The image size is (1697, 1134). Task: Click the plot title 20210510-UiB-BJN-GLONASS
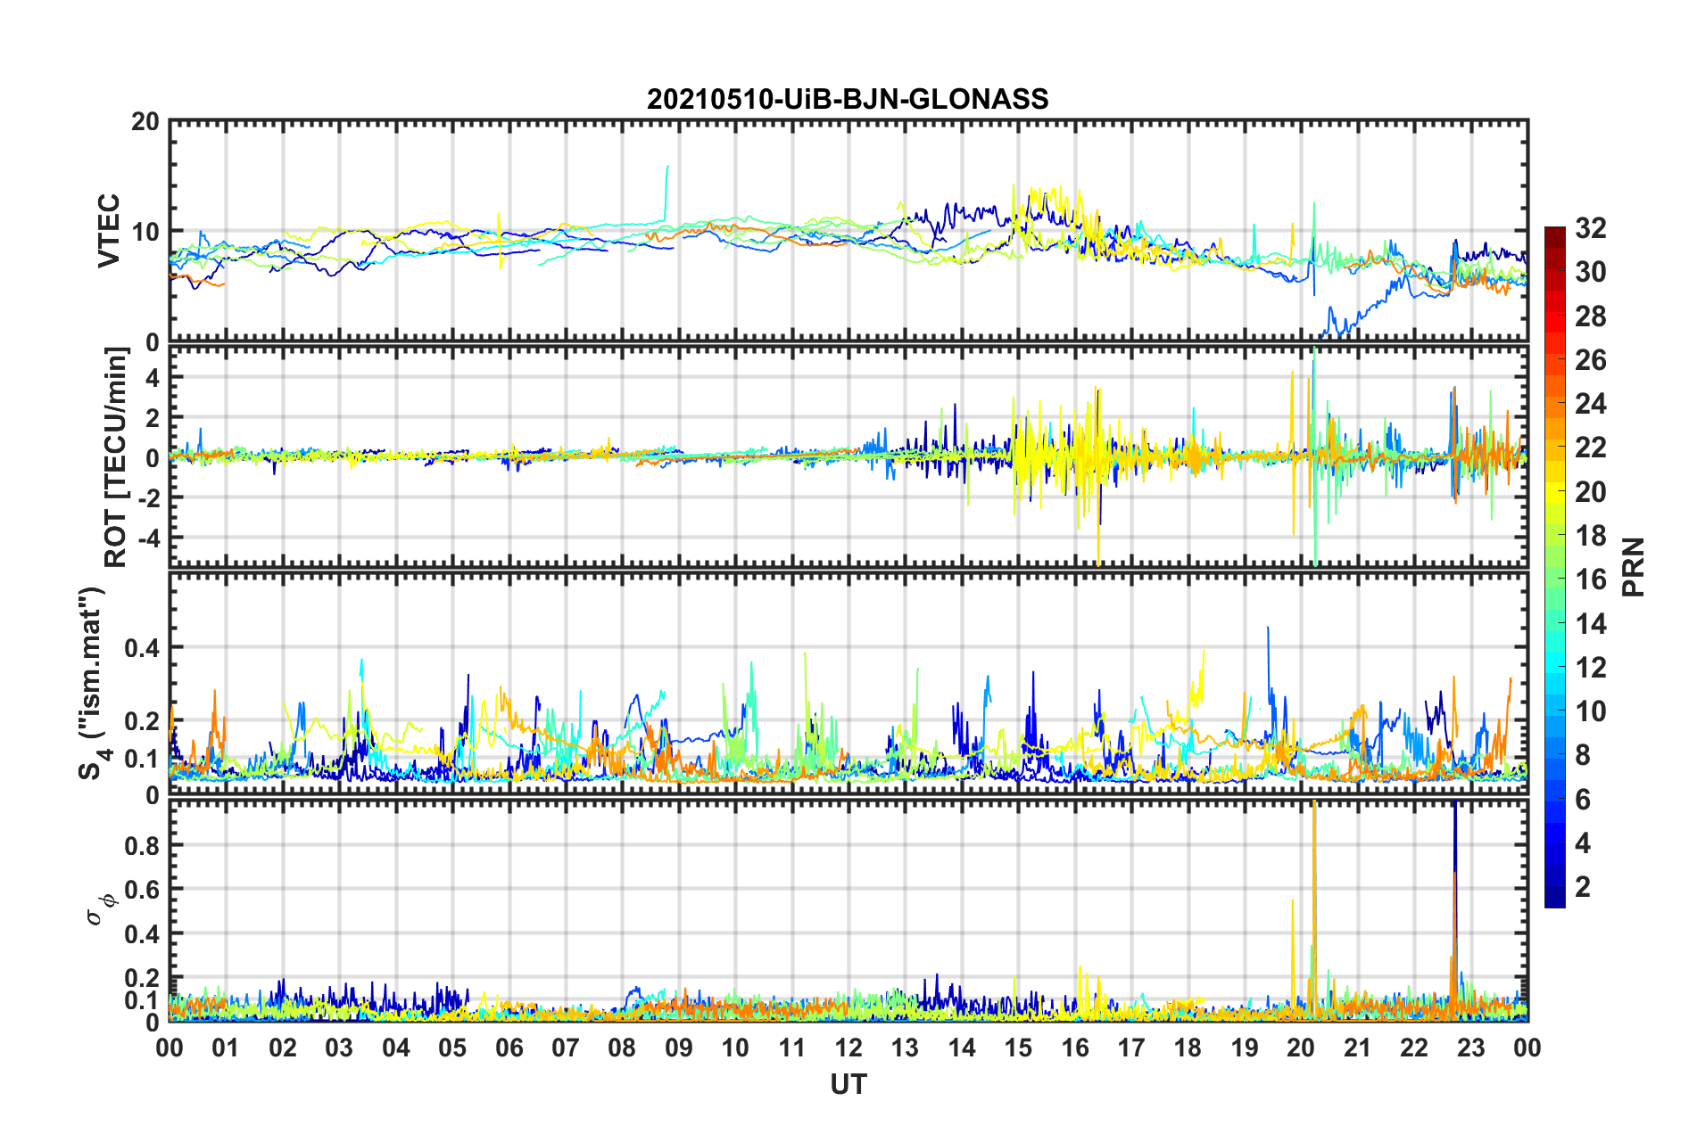coord(848,99)
